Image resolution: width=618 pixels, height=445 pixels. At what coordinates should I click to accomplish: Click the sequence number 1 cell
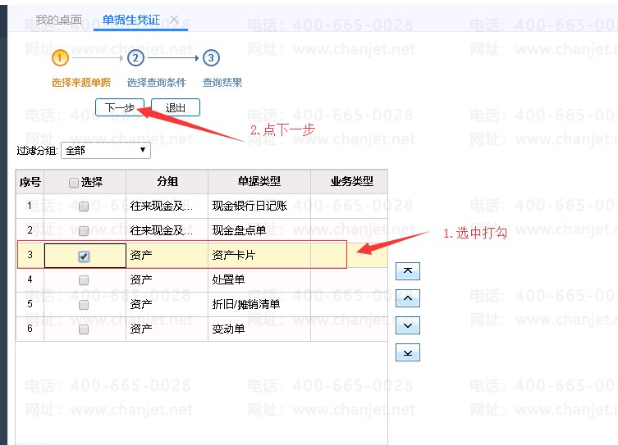pos(30,206)
